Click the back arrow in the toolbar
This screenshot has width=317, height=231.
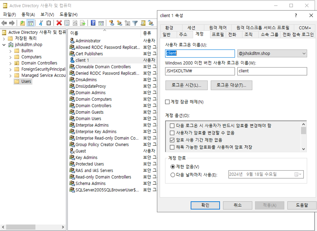click(4, 23)
